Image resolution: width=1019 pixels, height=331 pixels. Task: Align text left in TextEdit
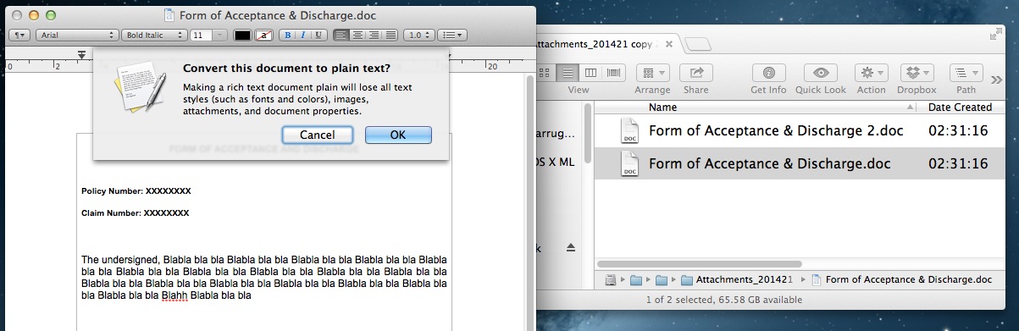point(341,35)
